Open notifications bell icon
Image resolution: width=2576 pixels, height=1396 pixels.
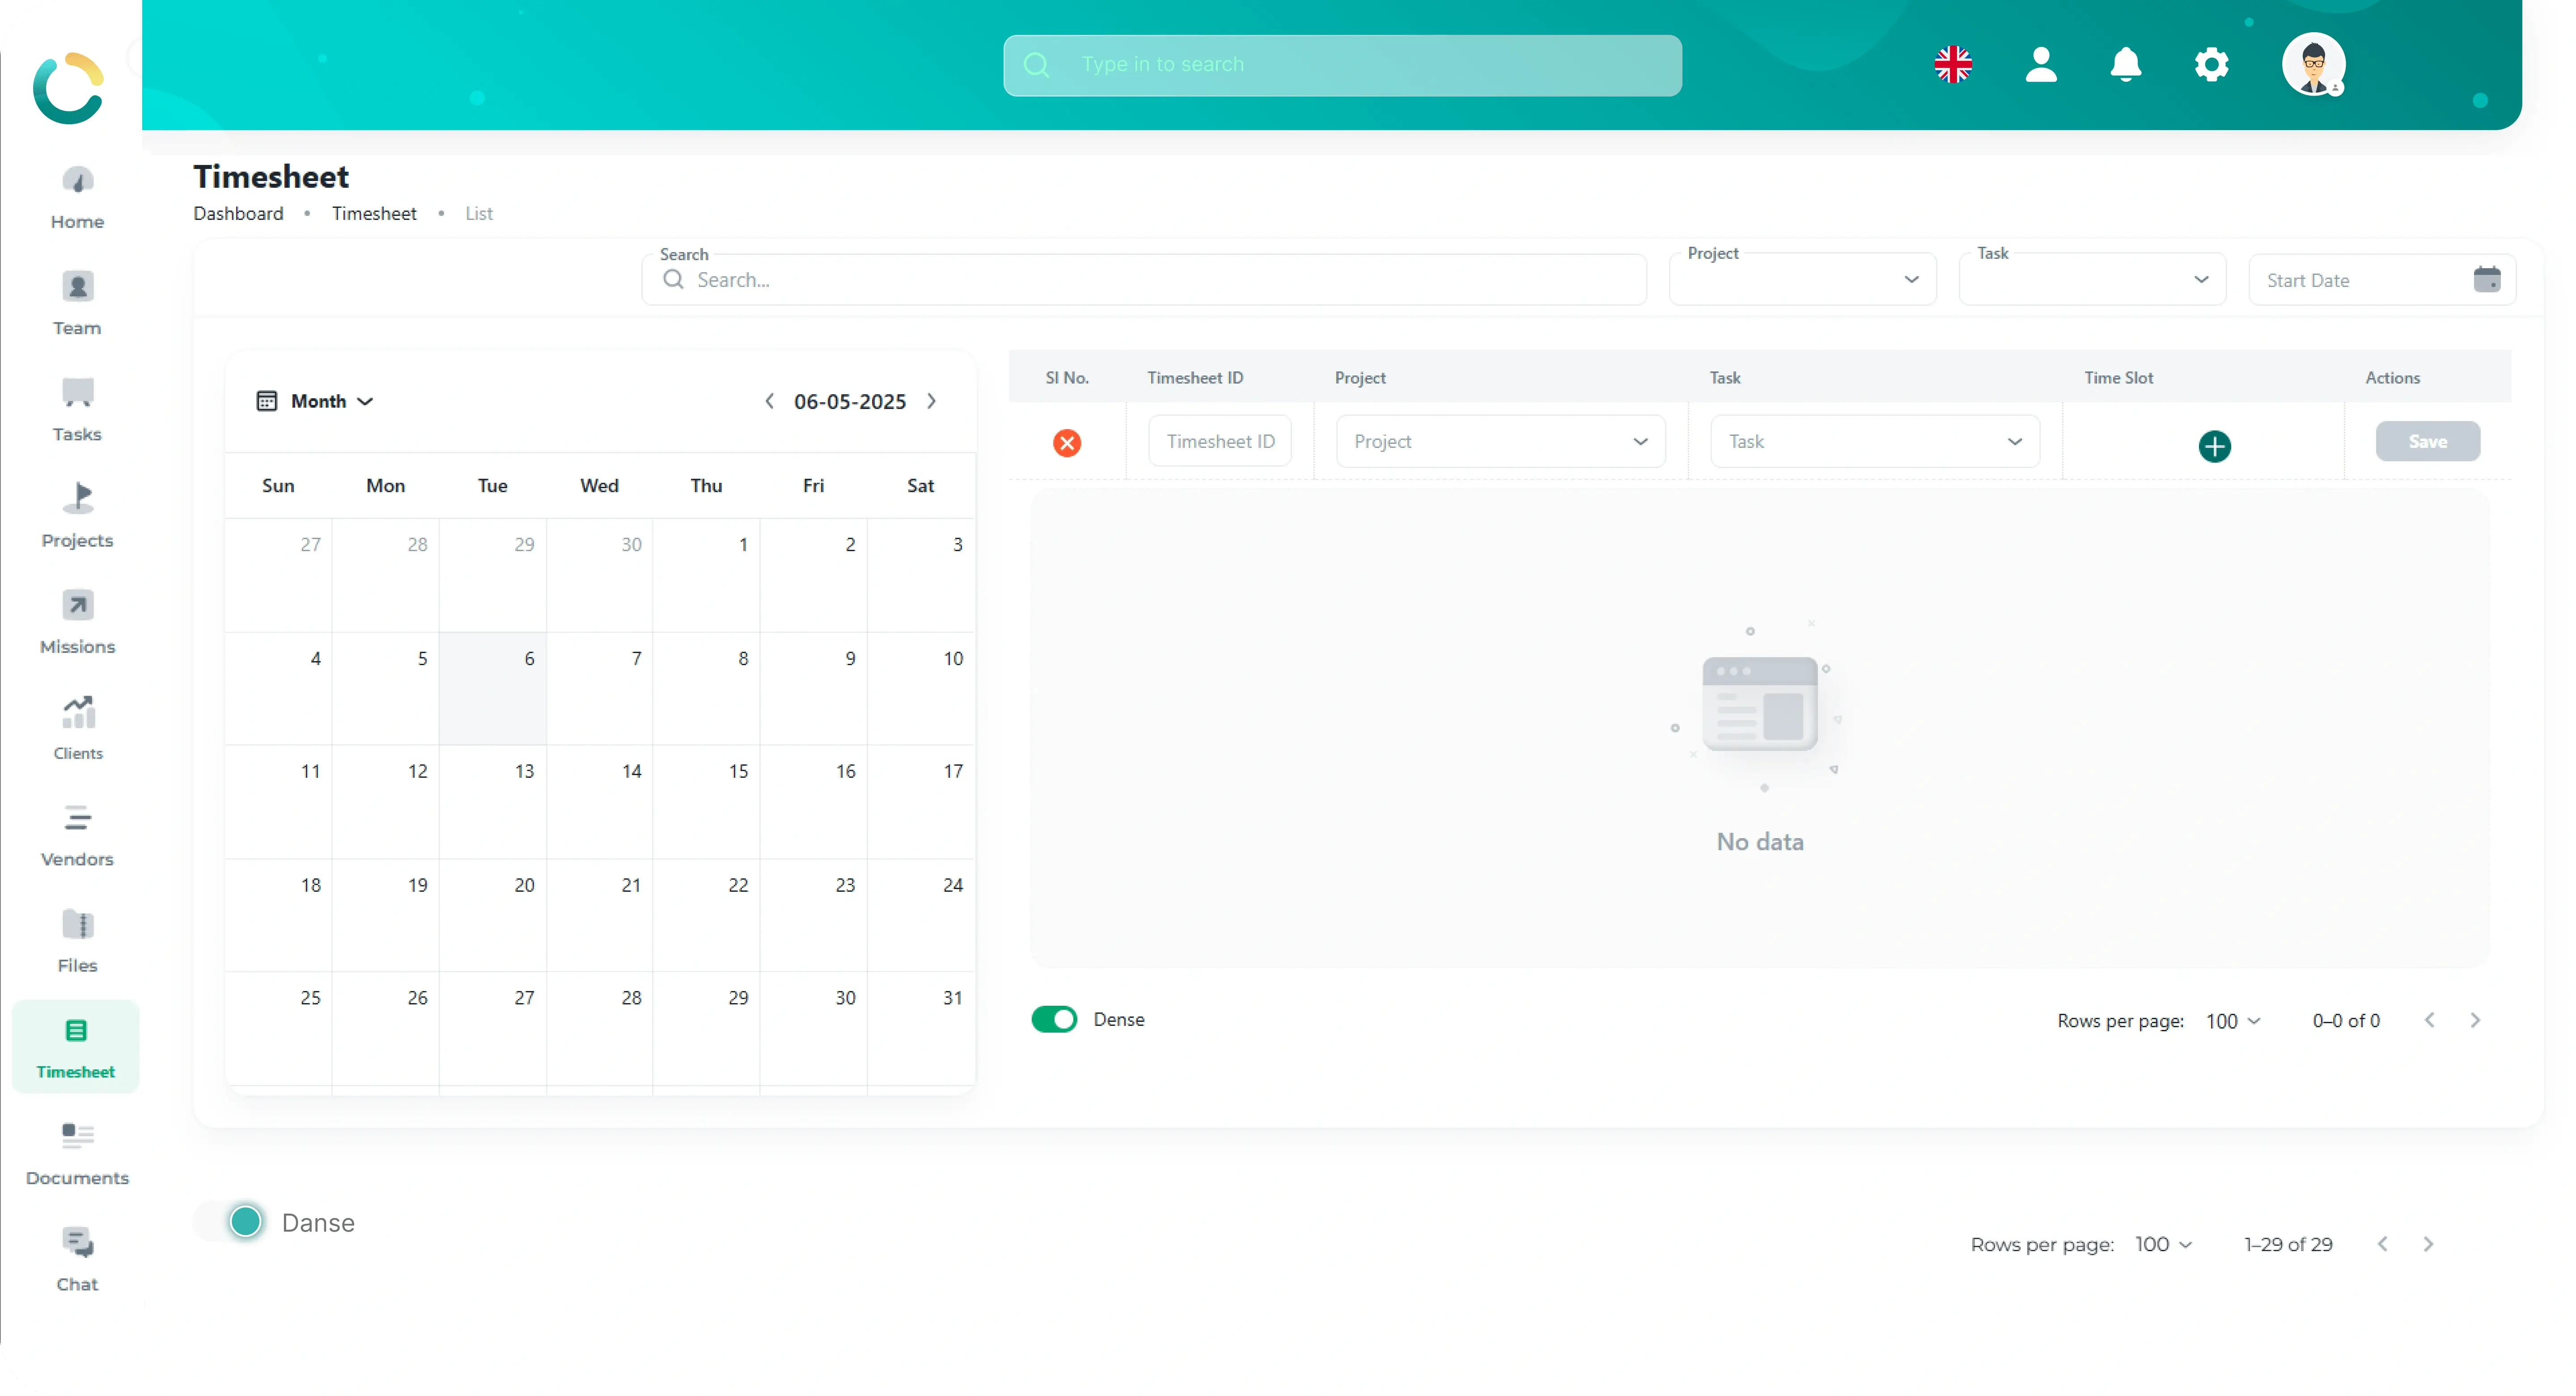tap(2125, 65)
